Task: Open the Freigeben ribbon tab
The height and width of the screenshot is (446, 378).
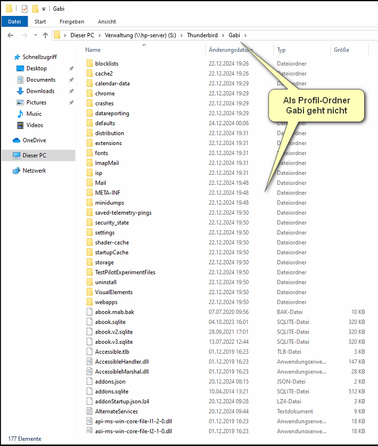Action: [72, 22]
